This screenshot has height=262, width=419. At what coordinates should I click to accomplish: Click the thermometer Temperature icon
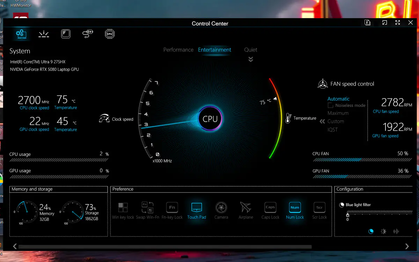click(288, 118)
